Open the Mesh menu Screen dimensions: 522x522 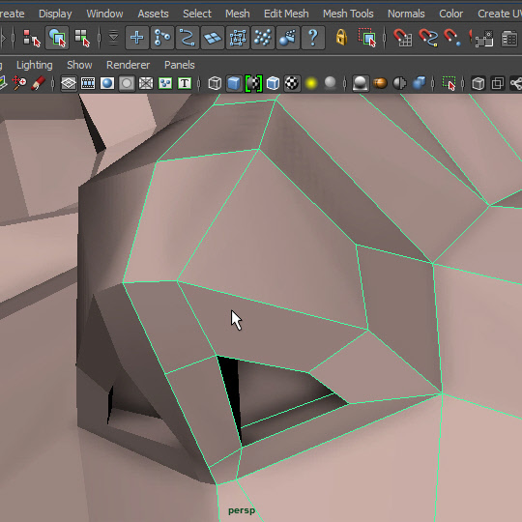(238, 14)
